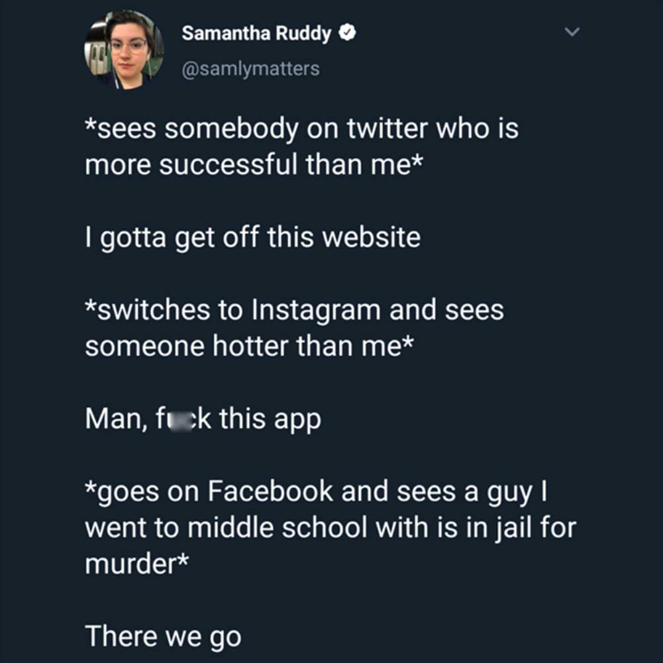Viewport: 663px width, 663px height.
Task: Select the word "Instagram" in the tweet
Action: [x=317, y=310]
